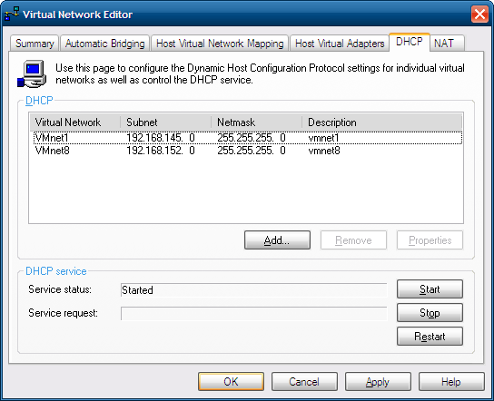Screen dimensions: 494x401
Task: Close the Virtual Network Editor window
Action: pyautogui.click(x=479, y=14)
